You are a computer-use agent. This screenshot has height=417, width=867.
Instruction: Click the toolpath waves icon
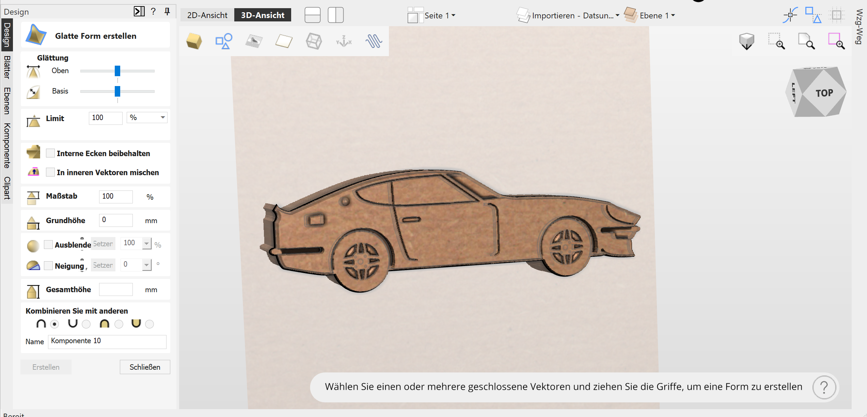click(x=374, y=41)
